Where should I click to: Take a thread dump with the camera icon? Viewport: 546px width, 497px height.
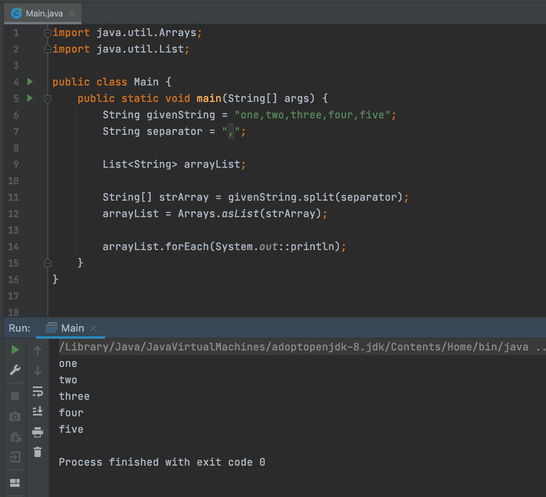pyautogui.click(x=15, y=417)
